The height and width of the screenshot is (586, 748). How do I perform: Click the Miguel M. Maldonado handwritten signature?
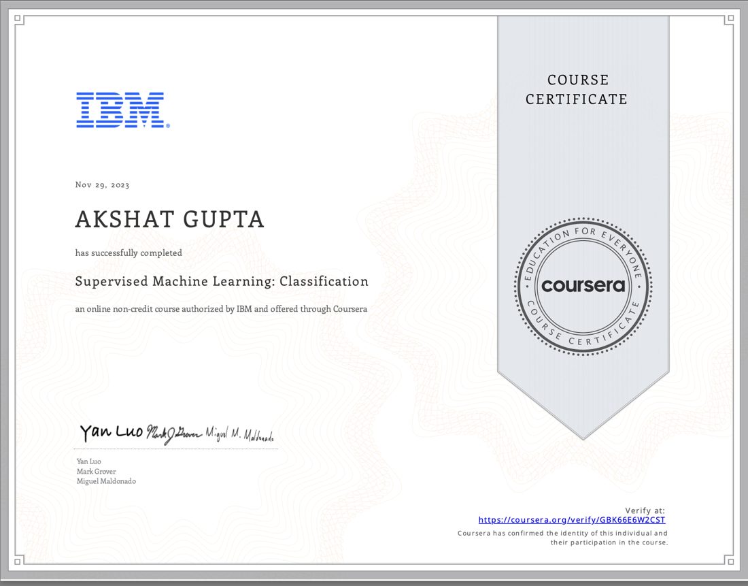pyautogui.click(x=239, y=434)
